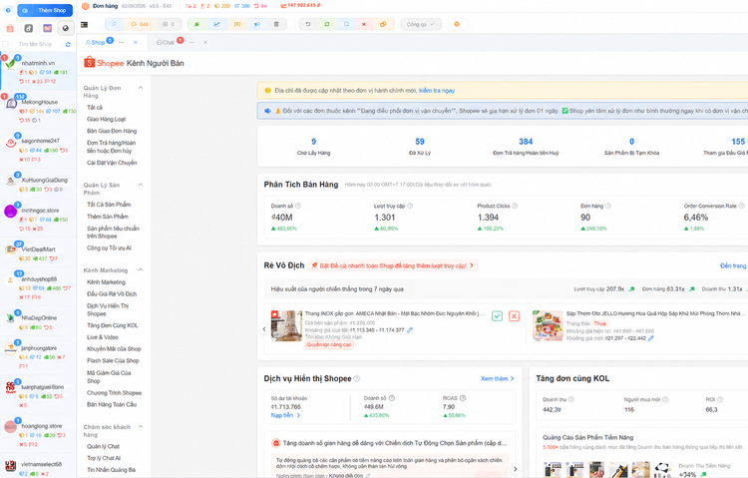
Task: Click the blue zoom search toolbar icon
Action: [346, 24]
